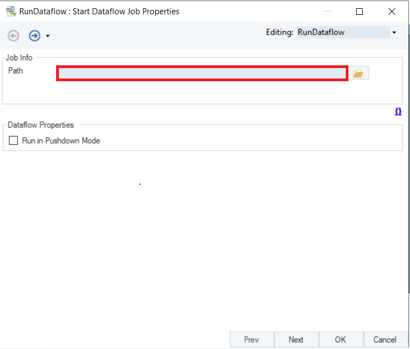This screenshot has height=349, width=410.
Task: Click the forward navigation arrow icon
Action: (x=35, y=36)
